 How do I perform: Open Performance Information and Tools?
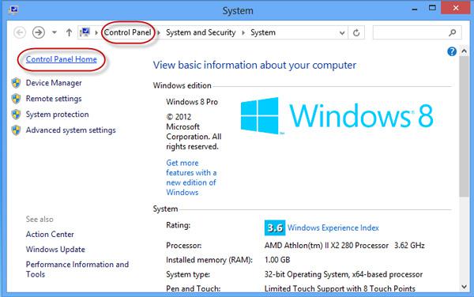[77, 269]
